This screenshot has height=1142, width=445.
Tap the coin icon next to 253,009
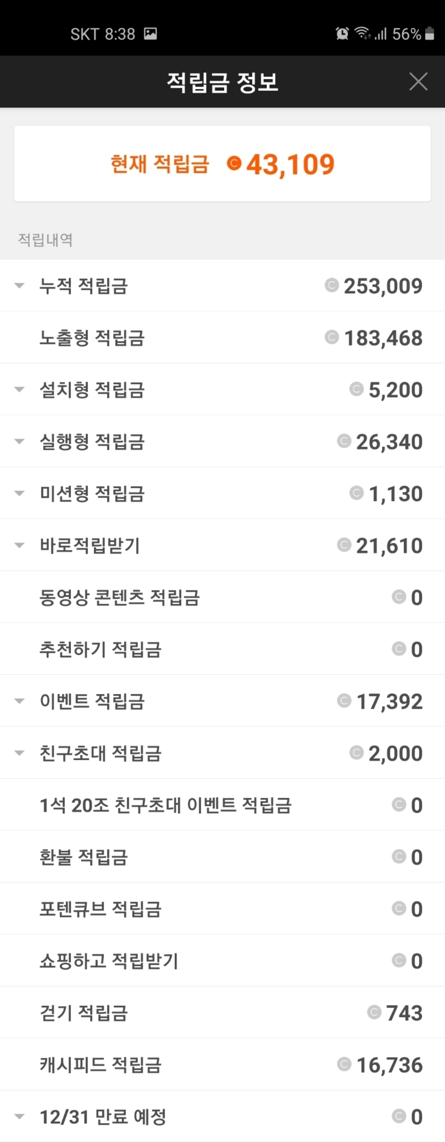coord(331,285)
